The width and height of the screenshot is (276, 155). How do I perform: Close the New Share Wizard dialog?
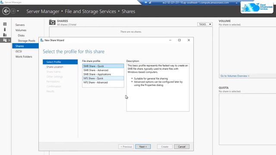189,40
